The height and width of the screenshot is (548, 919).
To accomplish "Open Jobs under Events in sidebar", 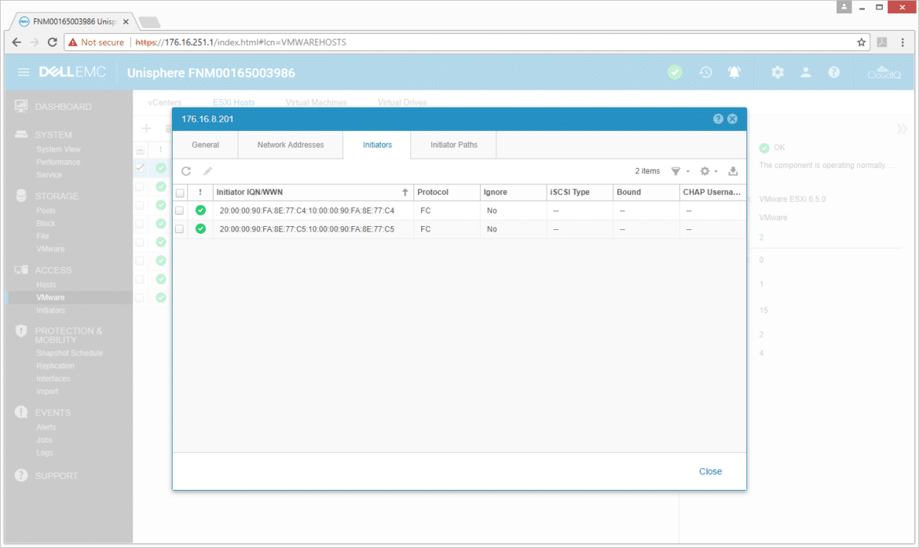I will pyautogui.click(x=44, y=440).
